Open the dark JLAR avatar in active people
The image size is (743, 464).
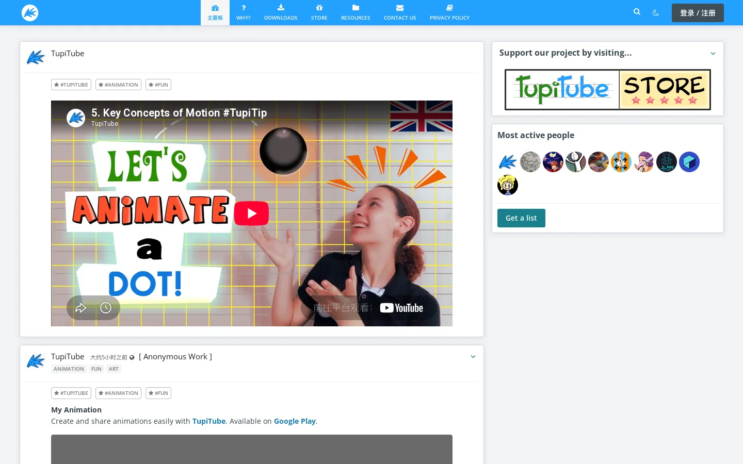pyautogui.click(x=667, y=162)
